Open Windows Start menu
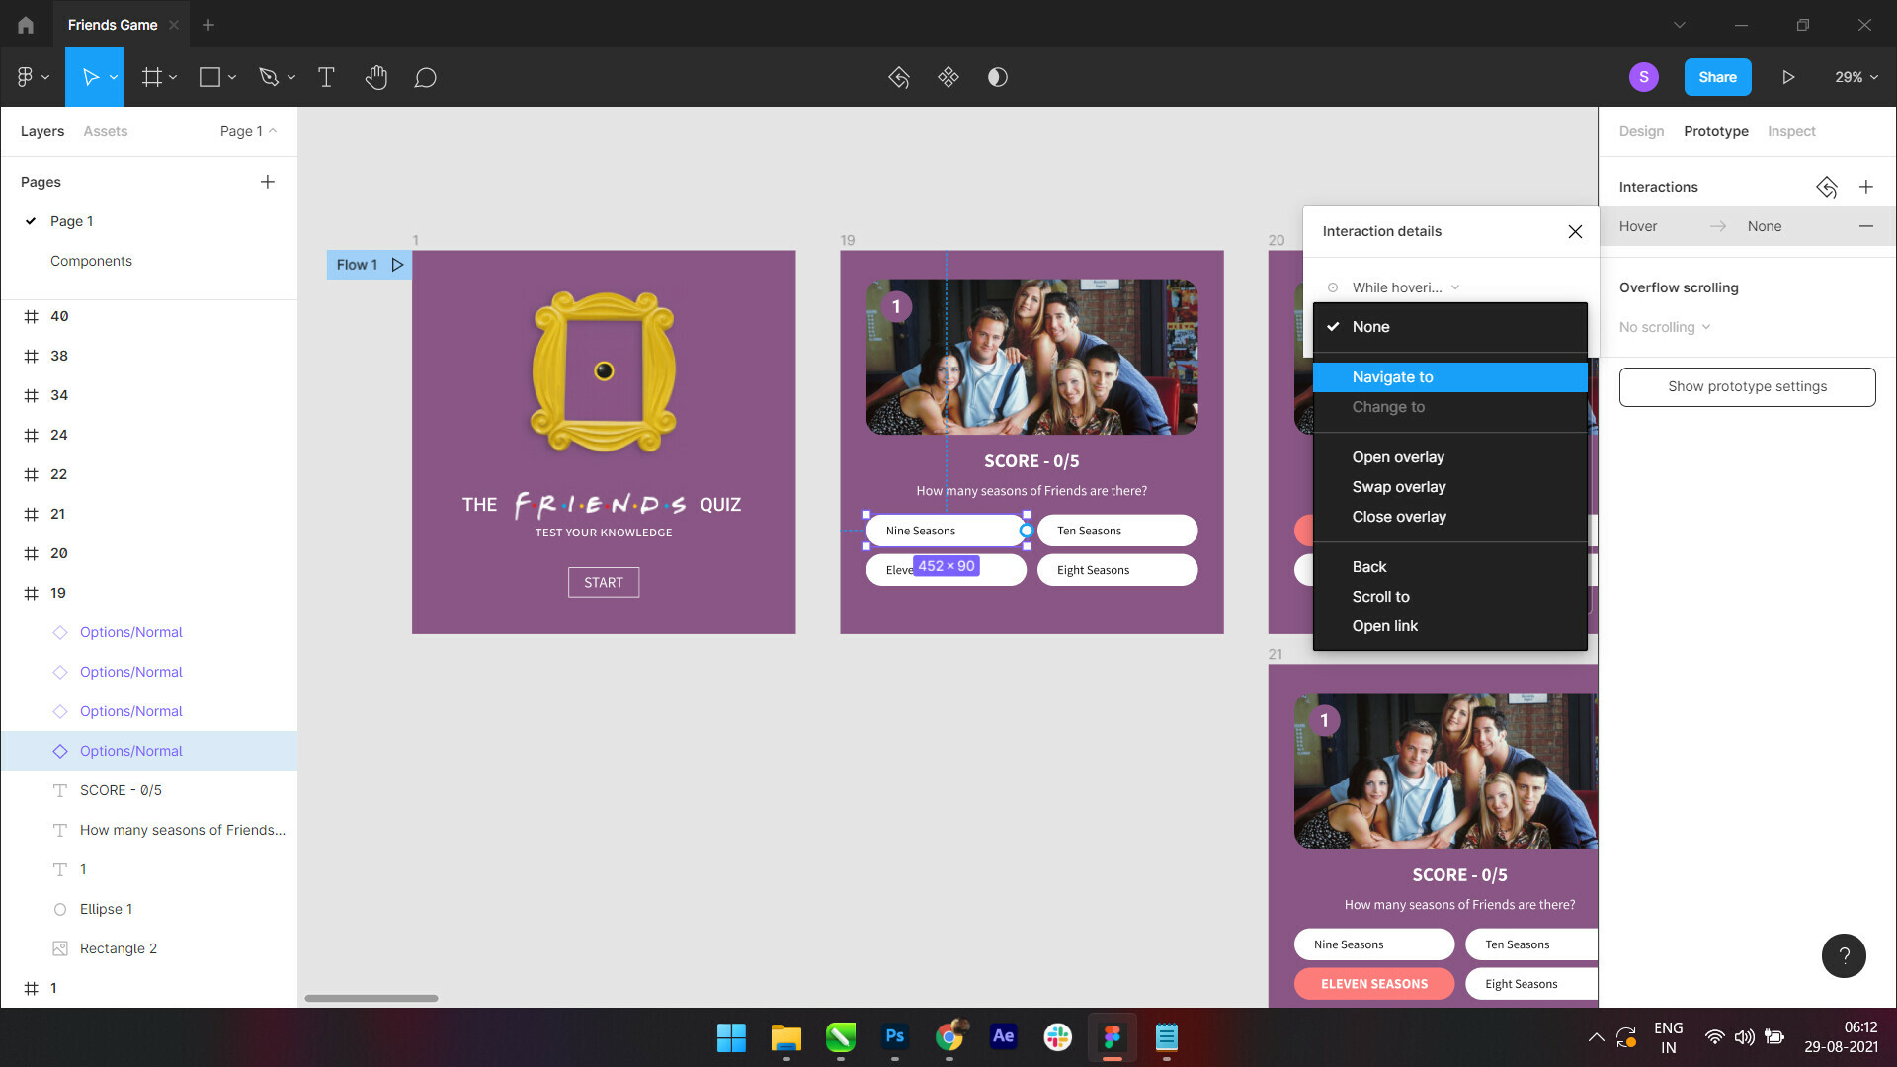1897x1067 pixels. coord(731,1037)
